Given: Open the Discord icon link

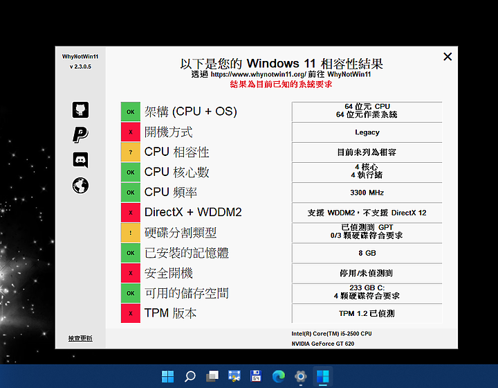Looking at the screenshot, I should pyautogui.click(x=80, y=160).
